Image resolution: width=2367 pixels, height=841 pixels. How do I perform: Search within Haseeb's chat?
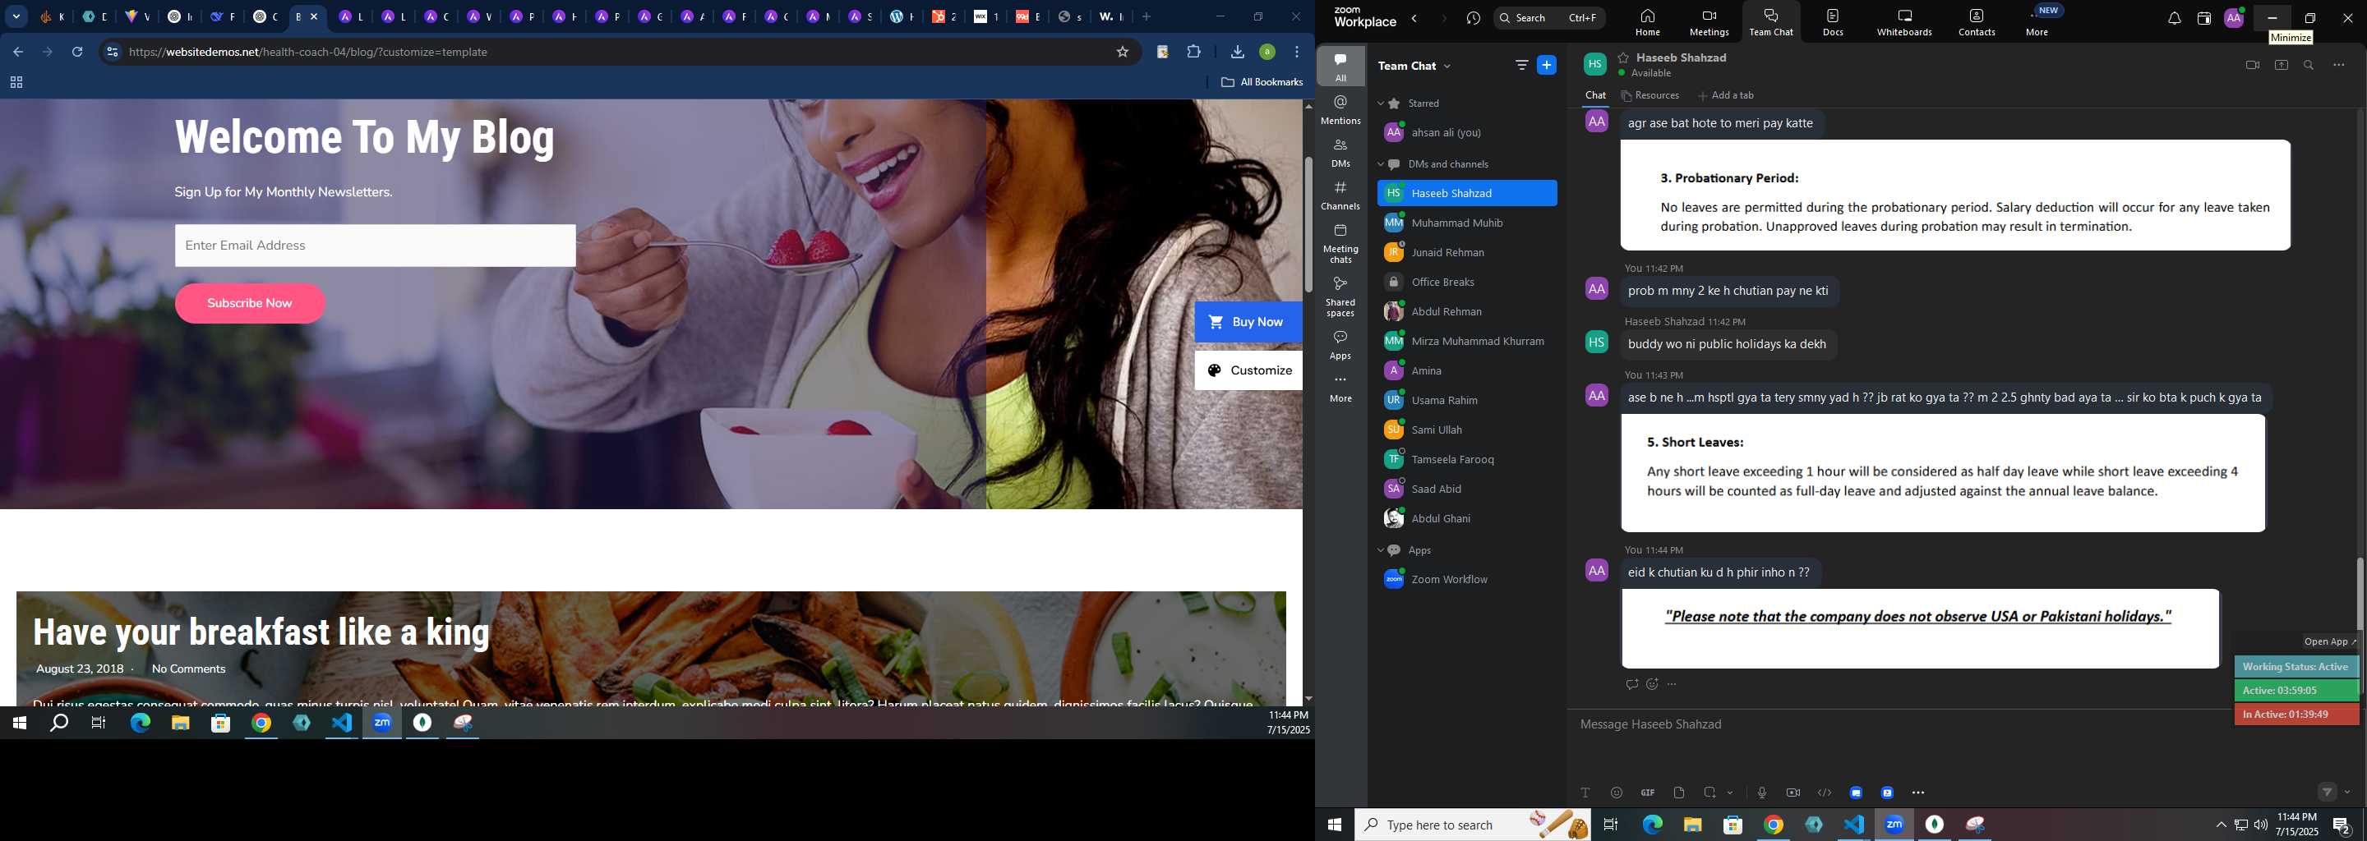coord(2308,65)
